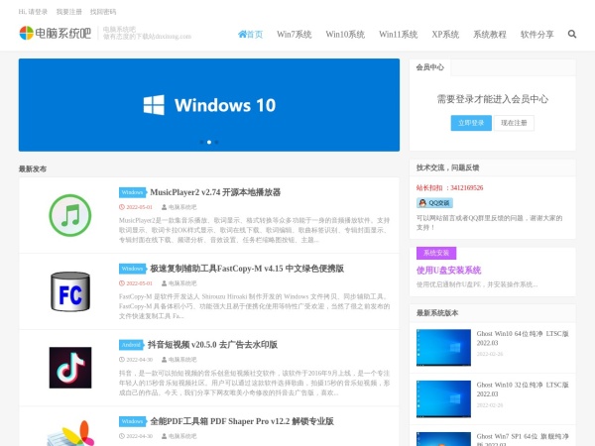595x446 pixels.
Task: Click the 电脑系统吧 site logo
Action: (x=56, y=33)
